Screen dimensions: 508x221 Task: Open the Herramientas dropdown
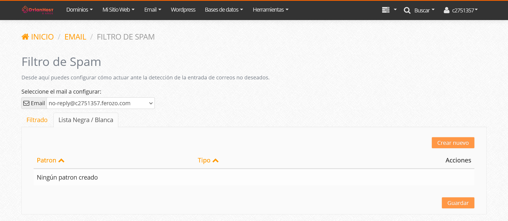click(271, 10)
